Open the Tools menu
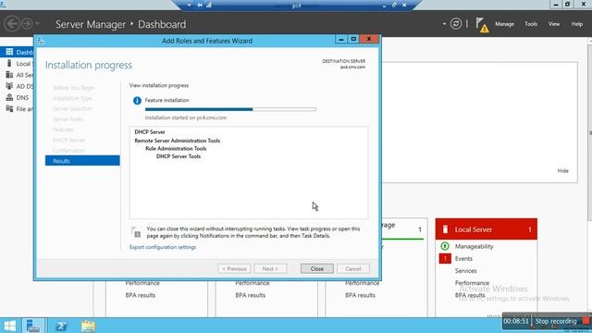 pyautogui.click(x=531, y=24)
